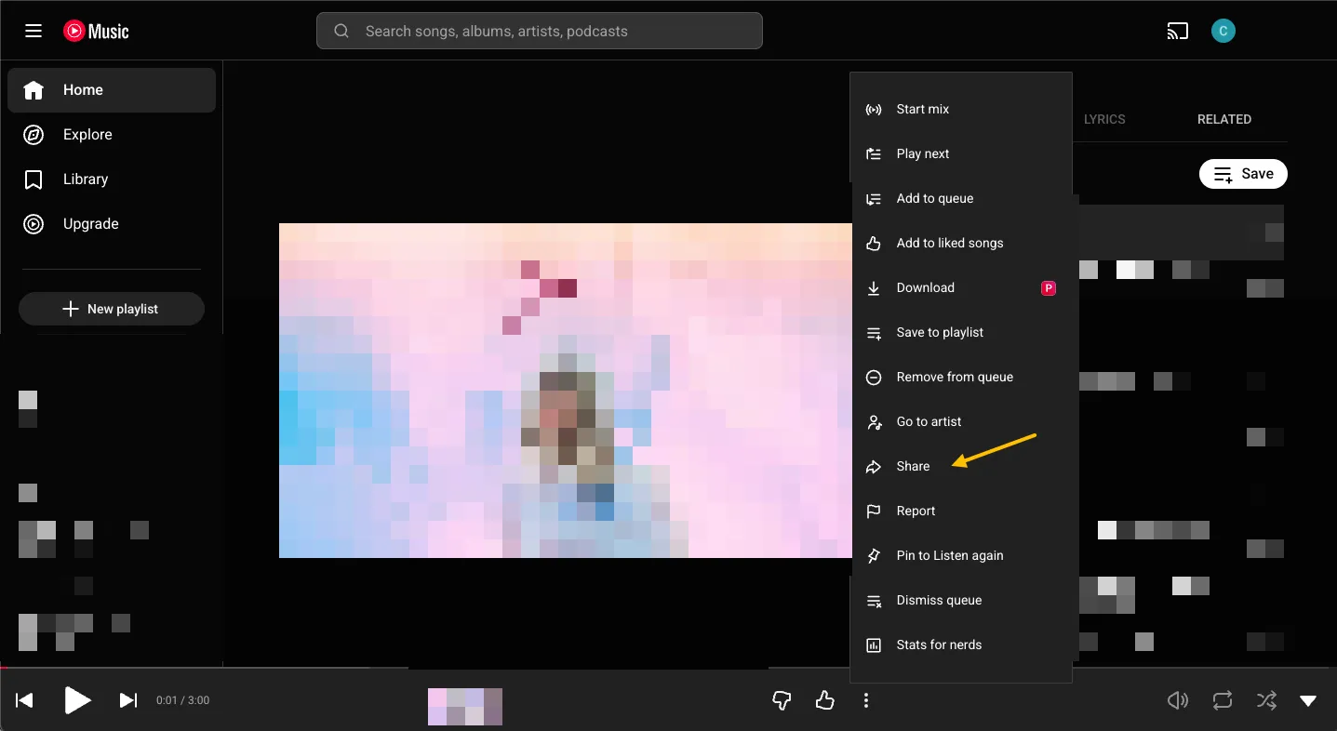
Task: Choose Download in the context menu
Action: click(961, 287)
